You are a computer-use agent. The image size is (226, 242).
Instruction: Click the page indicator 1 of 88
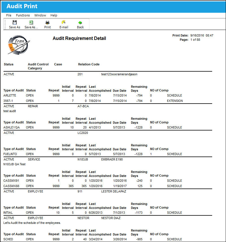pyautogui.click(x=195, y=40)
